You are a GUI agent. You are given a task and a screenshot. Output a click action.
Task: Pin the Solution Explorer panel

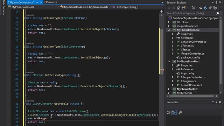[x=216, y=2]
